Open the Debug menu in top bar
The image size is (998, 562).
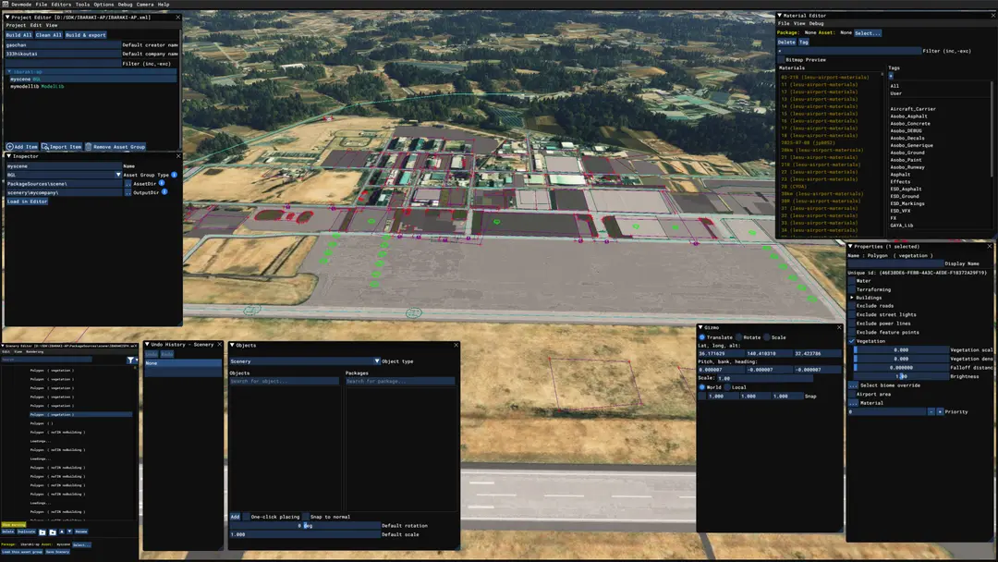[x=125, y=4]
